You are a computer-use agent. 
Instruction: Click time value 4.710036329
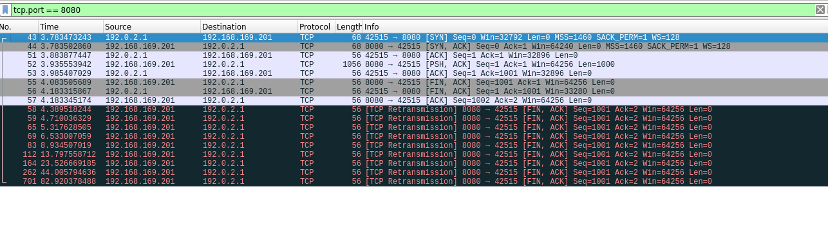click(66, 118)
